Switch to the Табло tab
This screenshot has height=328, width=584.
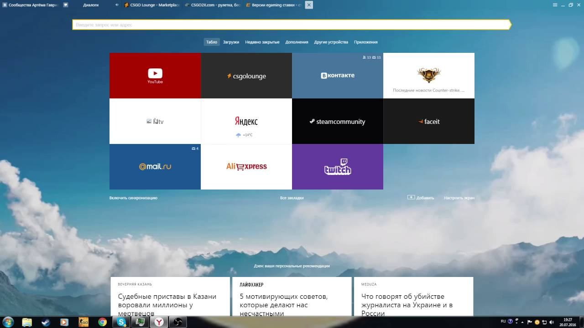pyautogui.click(x=211, y=42)
